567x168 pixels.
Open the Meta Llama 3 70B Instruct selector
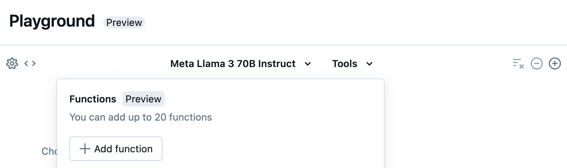tap(233, 64)
